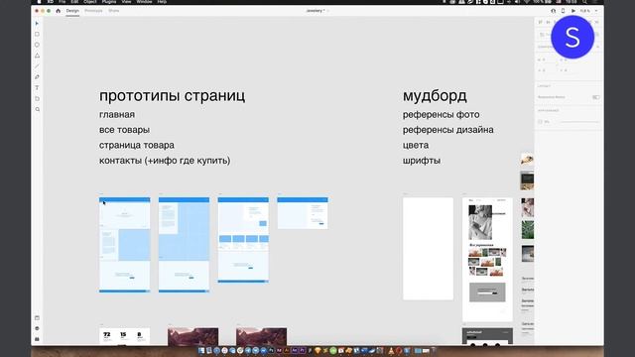The height and width of the screenshot is (357, 635).
Task: Select the Rectangle tool
Action: pos(37,34)
